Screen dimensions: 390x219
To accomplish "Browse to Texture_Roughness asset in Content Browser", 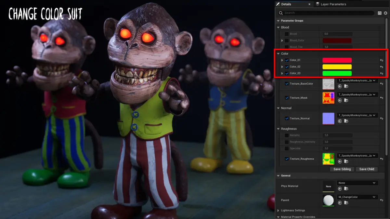I will [346, 162].
